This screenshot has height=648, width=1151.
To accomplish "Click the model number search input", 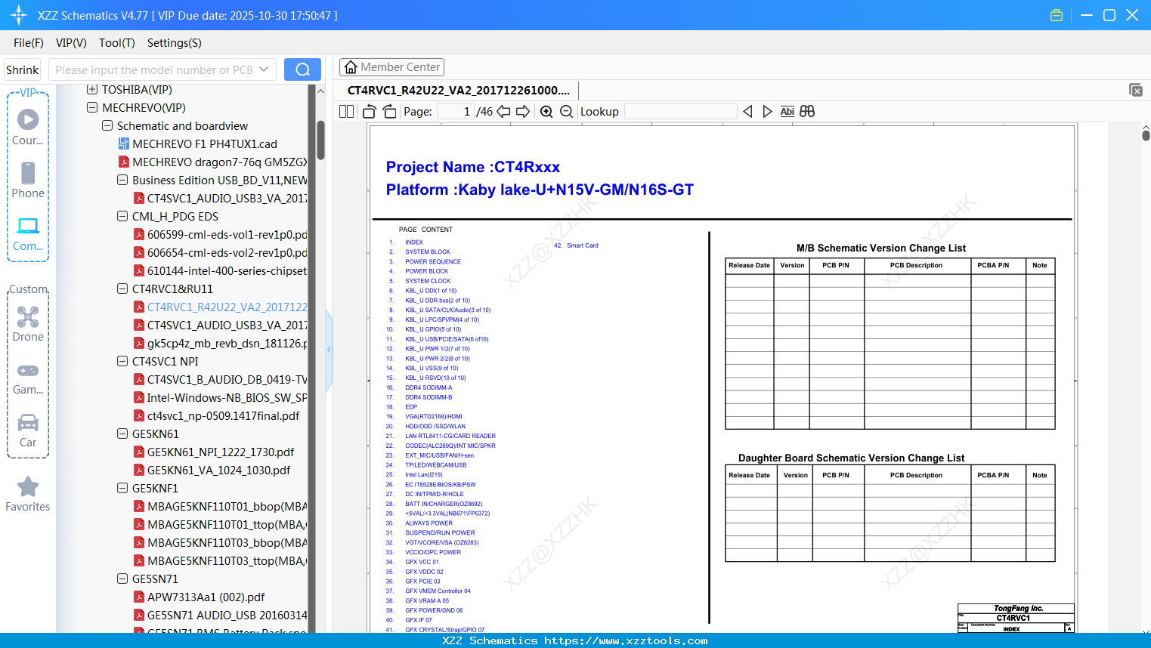I will [x=153, y=69].
